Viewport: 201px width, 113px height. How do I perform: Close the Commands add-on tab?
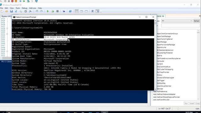pyautogui.click(x=163, y=16)
